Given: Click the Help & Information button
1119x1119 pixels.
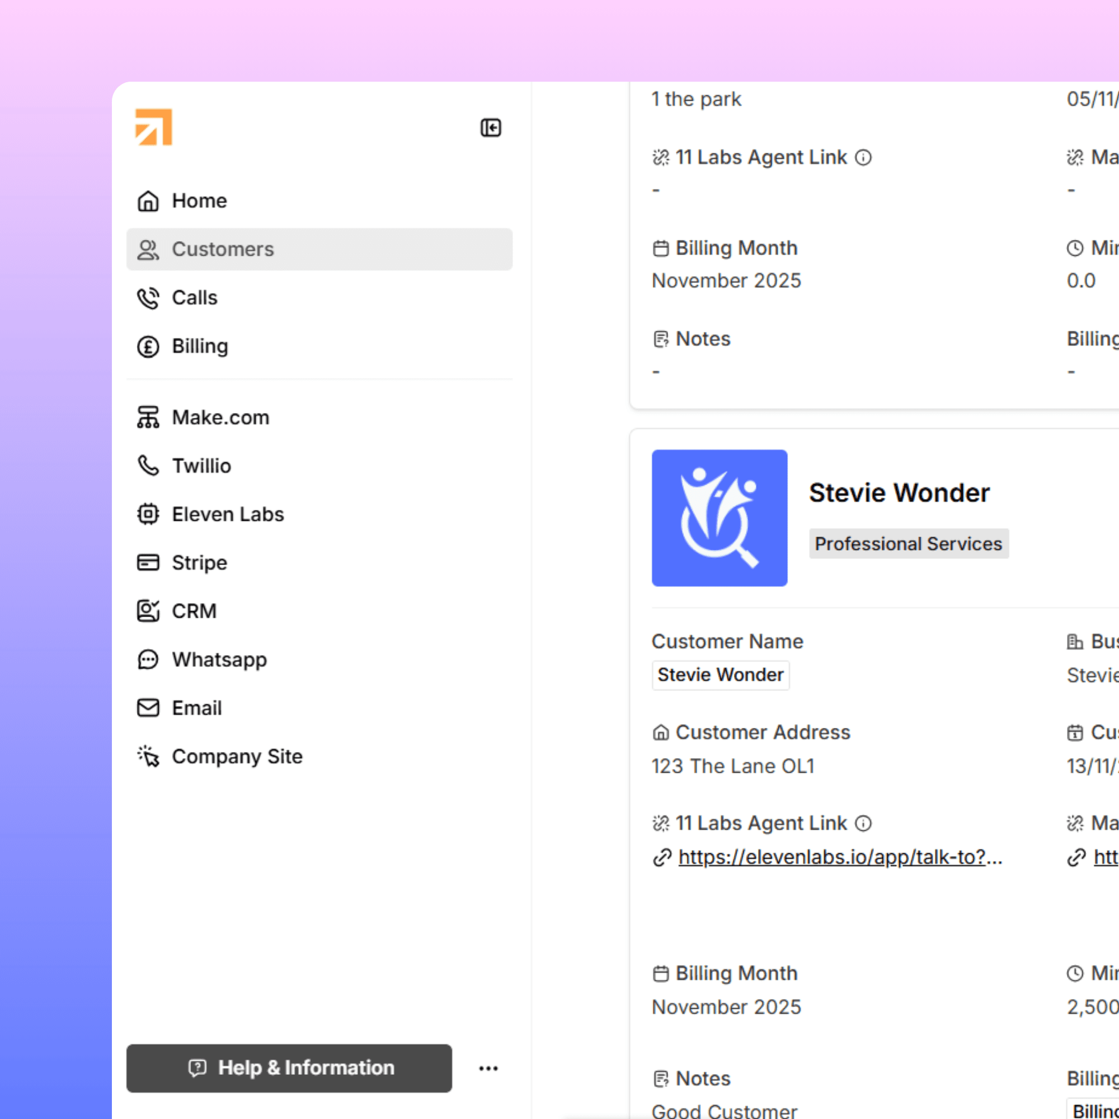Looking at the screenshot, I should [289, 1068].
